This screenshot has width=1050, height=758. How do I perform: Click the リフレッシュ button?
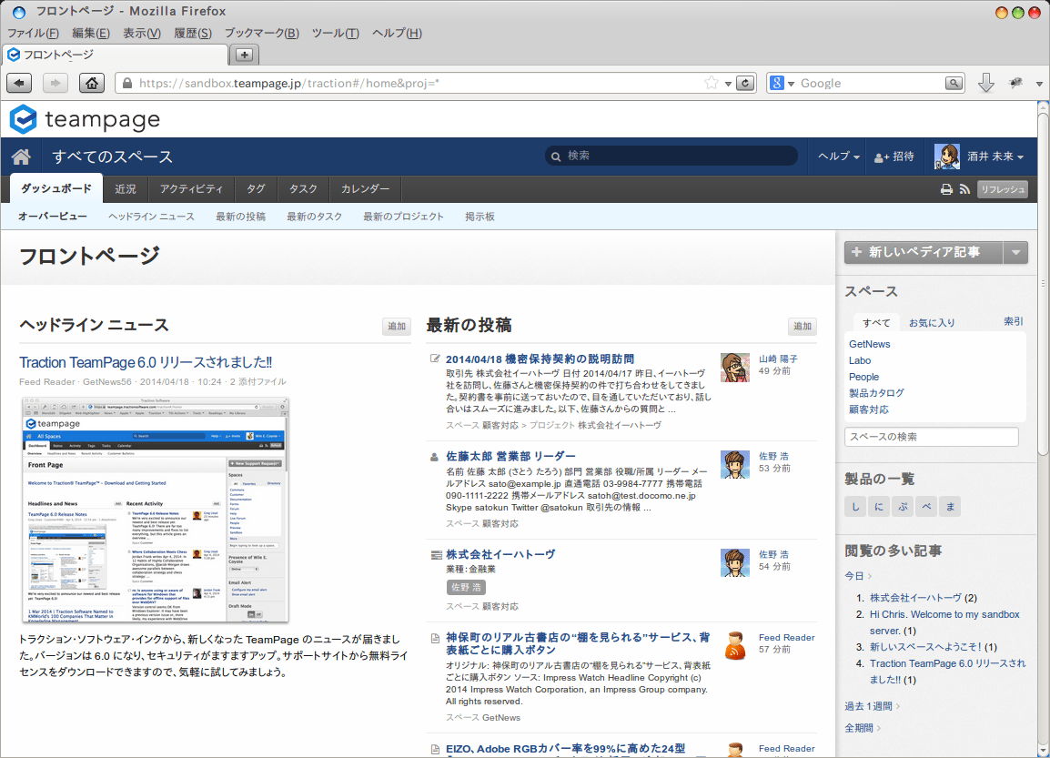[x=1003, y=189]
